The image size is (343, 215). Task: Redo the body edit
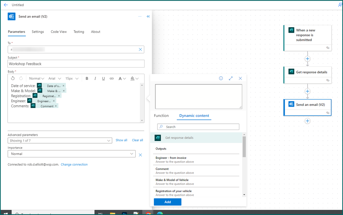pyautogui.click(x=21, y=78)
